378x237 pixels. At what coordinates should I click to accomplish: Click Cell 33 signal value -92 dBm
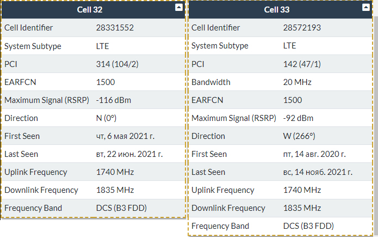tap(299, 118)
